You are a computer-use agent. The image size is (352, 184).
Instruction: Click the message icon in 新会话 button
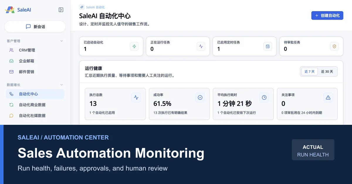[x=28, y=26]
